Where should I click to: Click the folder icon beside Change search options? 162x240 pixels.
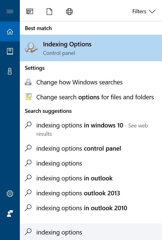[x=28, y=97]
